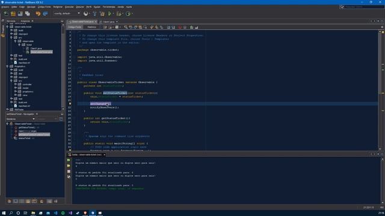Open the Refatorar menu
This screenshot has width=385, height=216.
click(x=58, y=7)
